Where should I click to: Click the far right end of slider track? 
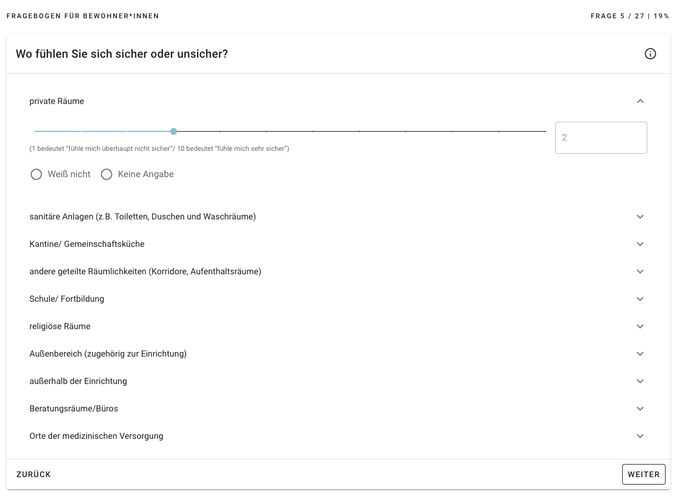click(x=544, y=131)
